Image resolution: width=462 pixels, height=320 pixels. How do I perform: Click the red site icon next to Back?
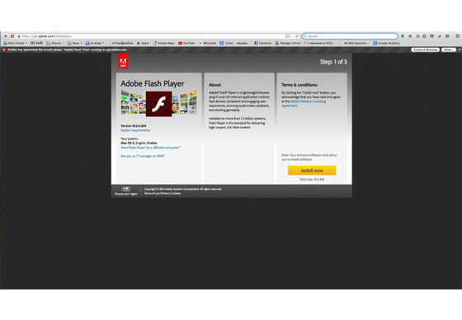click(x=12, y=36)
